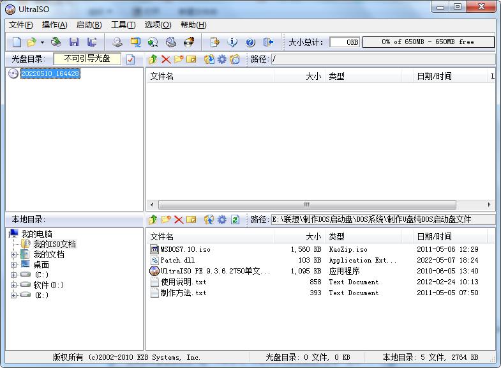Click green refresh icon in local toolbar
The height and width of the screenshot is (368, 501).
pos(235,220)
